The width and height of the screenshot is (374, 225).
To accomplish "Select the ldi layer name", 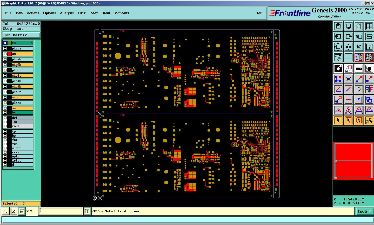I will pos(22,122).
